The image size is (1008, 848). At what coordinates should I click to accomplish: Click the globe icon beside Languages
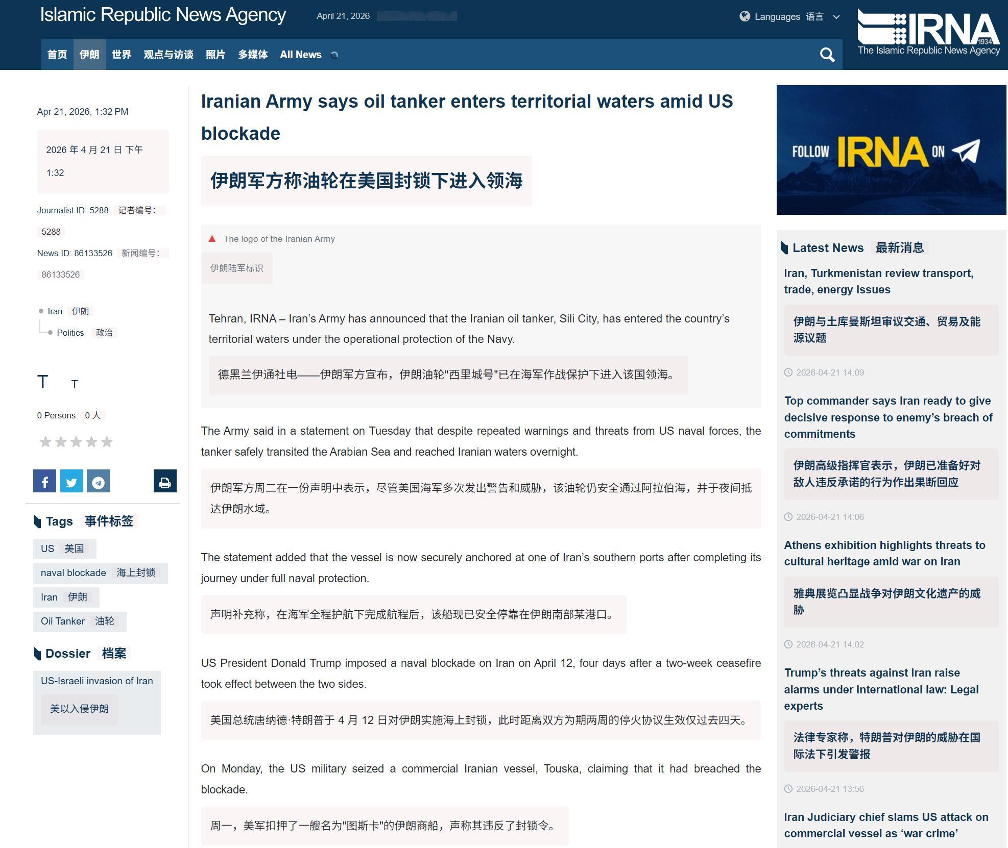click(x=745, y=16)
